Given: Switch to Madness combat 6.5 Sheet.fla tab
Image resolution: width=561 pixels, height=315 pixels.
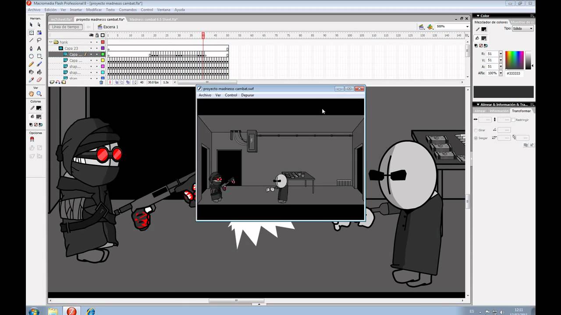Looking at the screenshot, I should point(153,19).
